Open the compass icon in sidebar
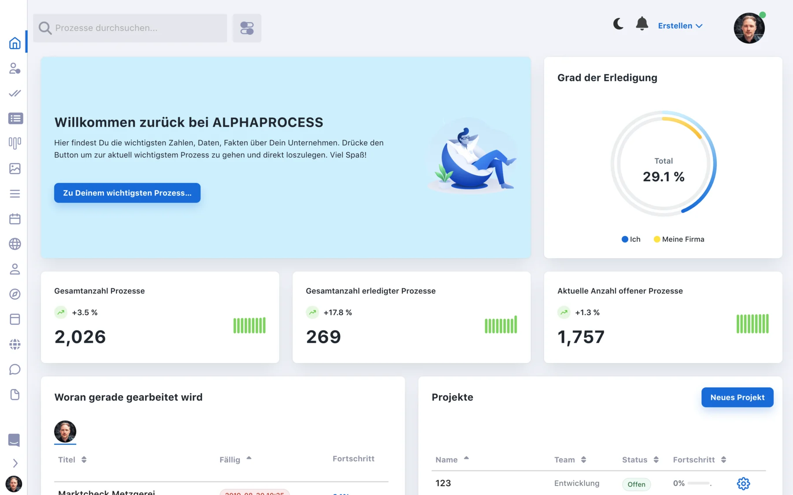Screen dimensions: 793x495 [15, 294]
